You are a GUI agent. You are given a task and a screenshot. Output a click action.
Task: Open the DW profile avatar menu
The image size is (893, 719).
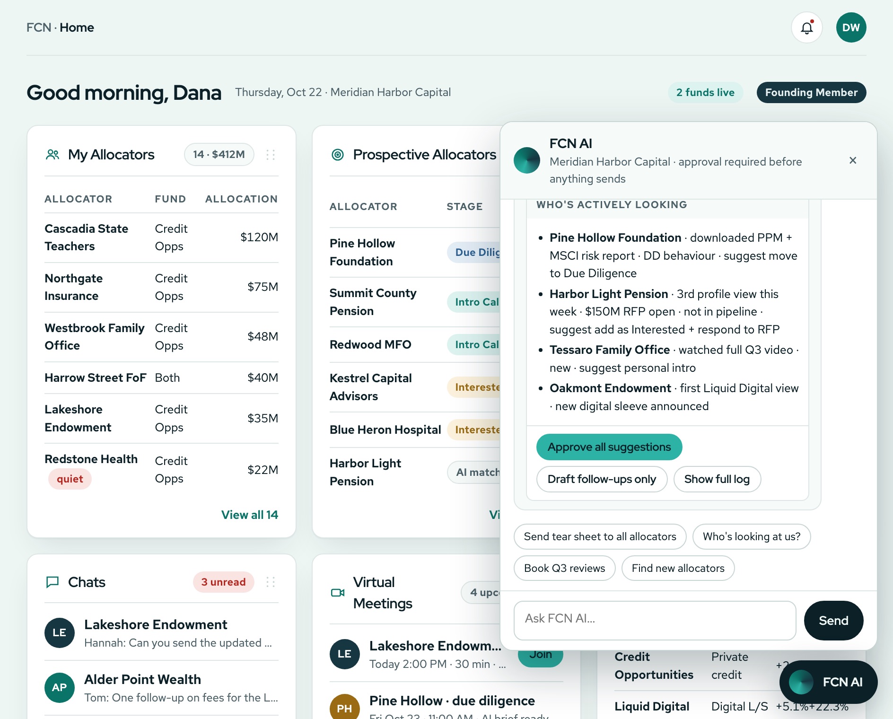click(x=851, y=27)
